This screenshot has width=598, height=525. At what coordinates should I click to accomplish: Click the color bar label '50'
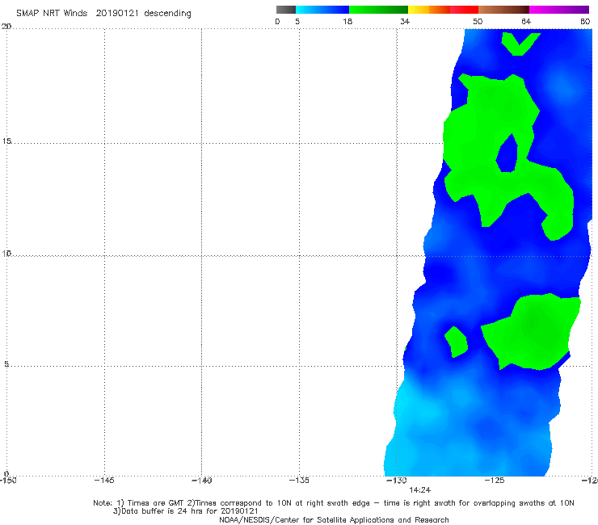478,22
